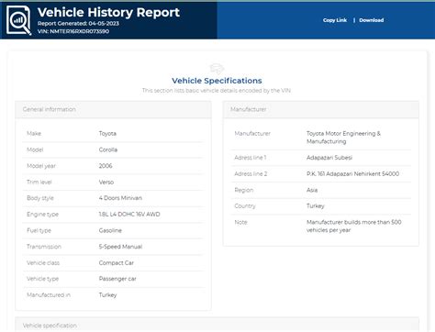Select the Report Generated date text
Screen dimensions: 435x332
[x=78, y=24]
